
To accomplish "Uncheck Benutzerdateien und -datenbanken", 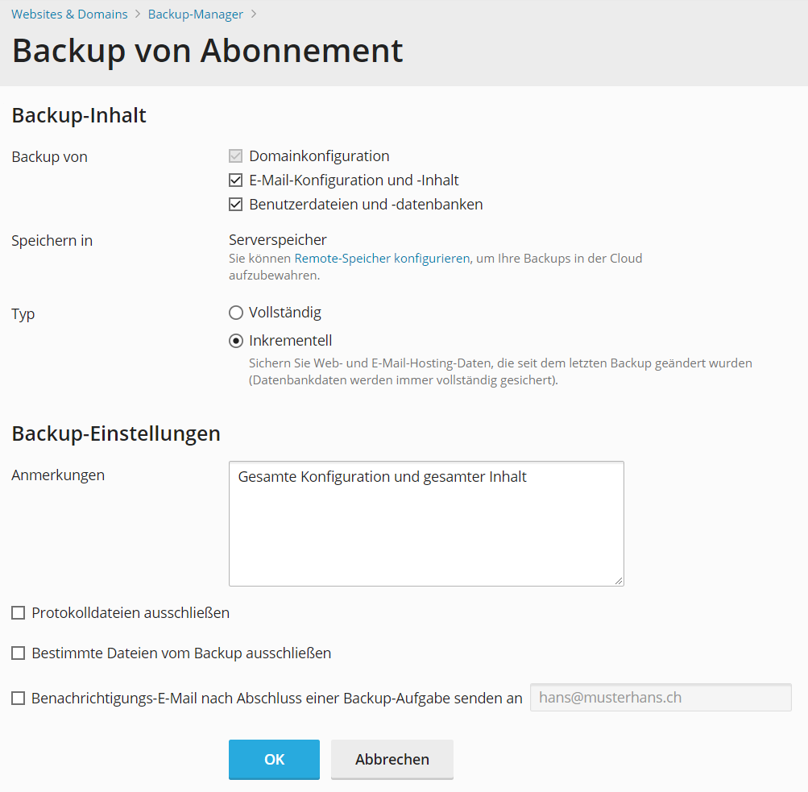I will coord(236,205).
